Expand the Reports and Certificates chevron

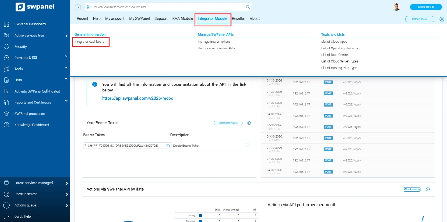tap(66, 101)
